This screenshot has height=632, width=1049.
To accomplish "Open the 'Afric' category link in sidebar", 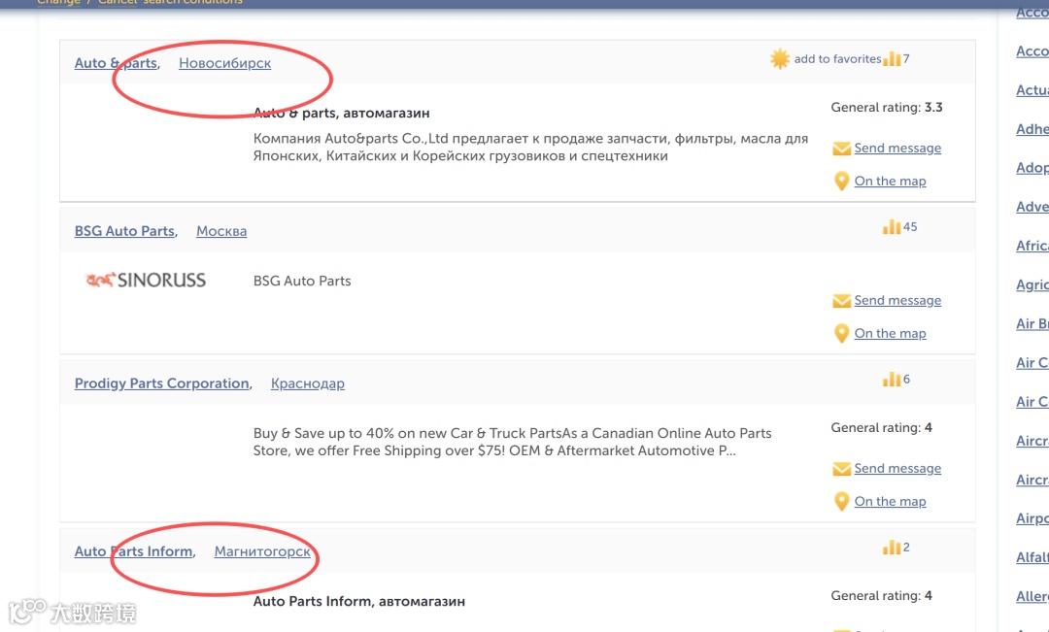I will (1032, 246).
